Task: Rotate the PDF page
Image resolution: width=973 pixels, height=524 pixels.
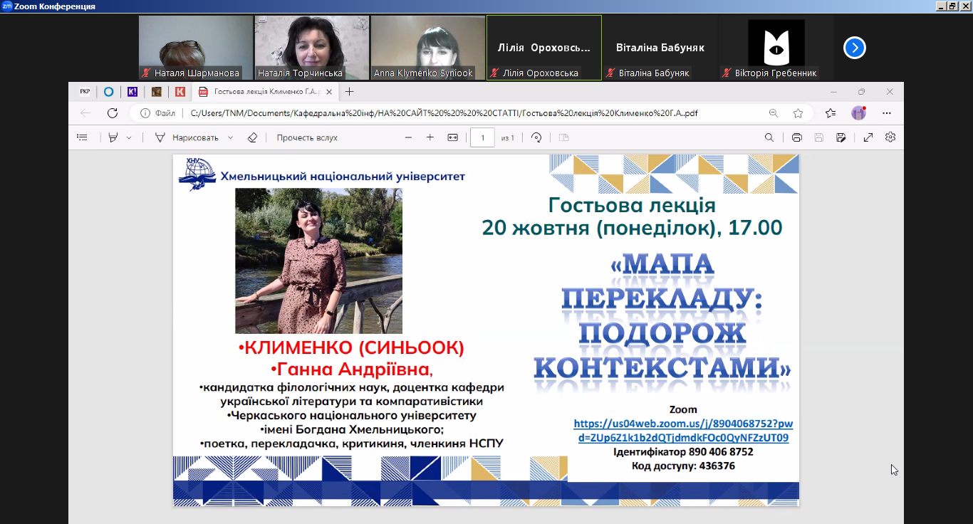Action: [x=537, y=137]
